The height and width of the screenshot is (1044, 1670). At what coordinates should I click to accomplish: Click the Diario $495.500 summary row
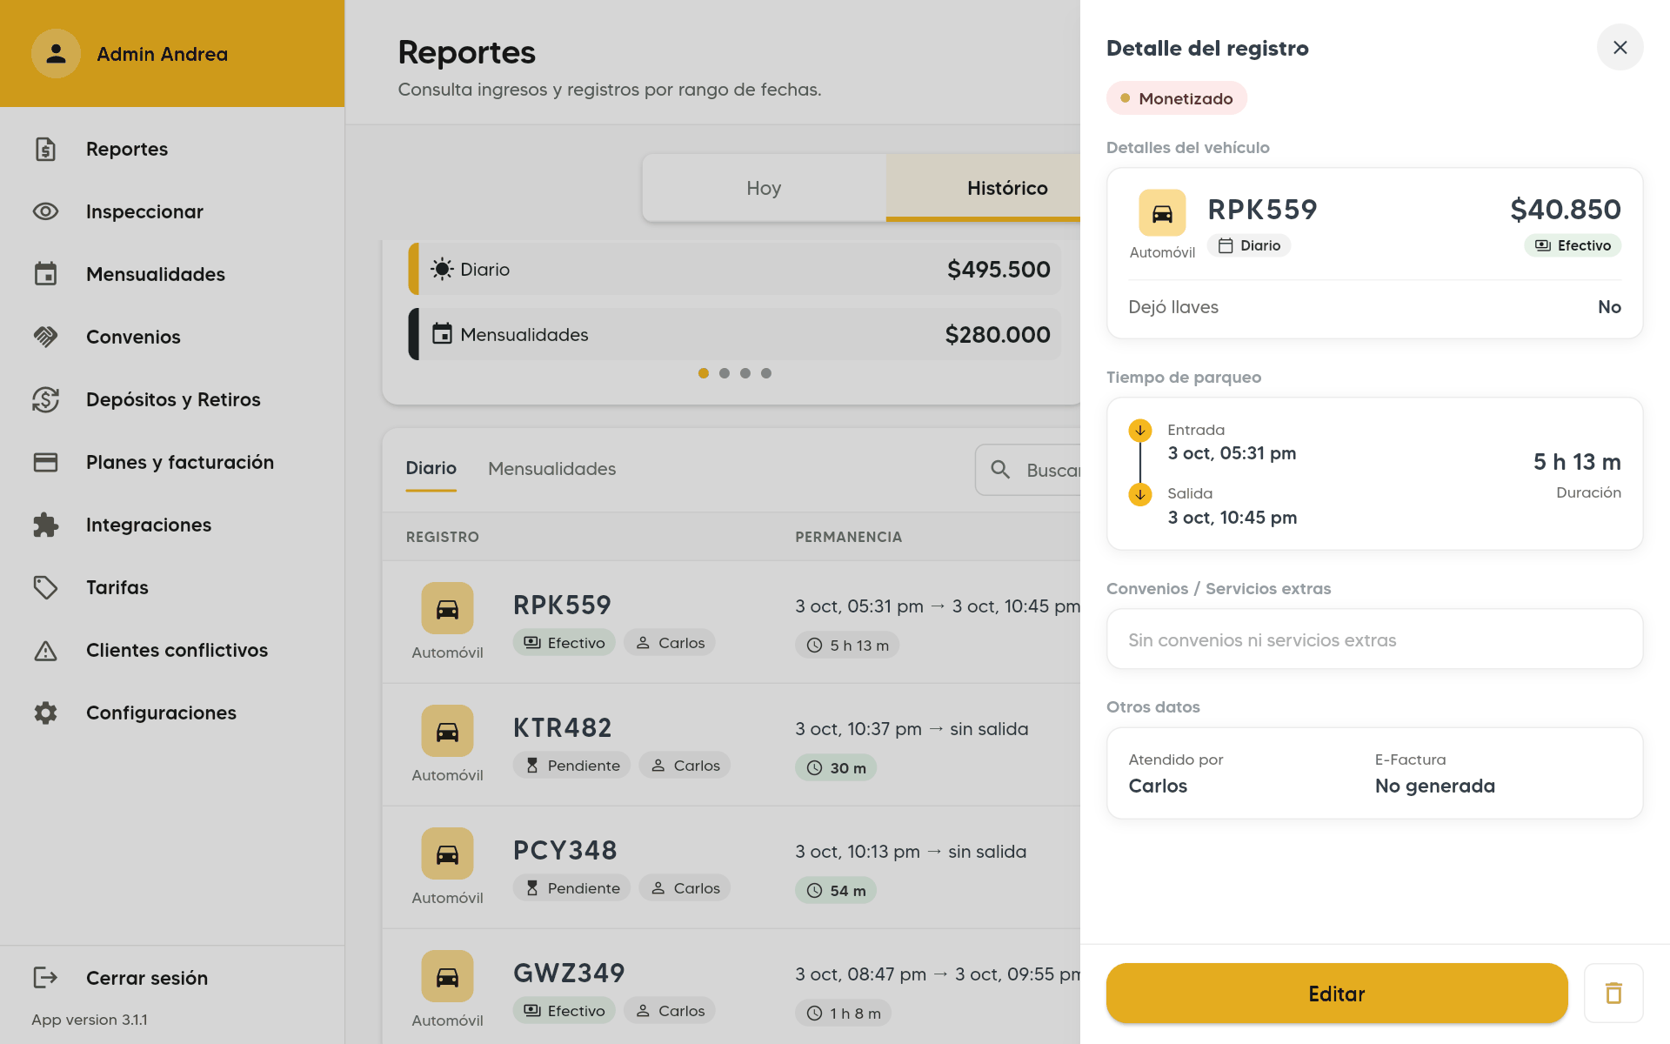[x=735, y=269]
